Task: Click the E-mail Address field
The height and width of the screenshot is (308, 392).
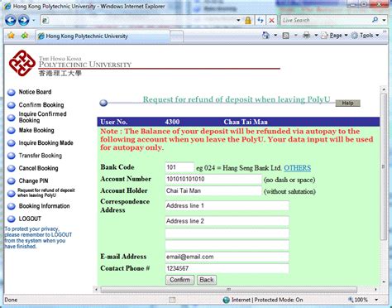Action: [x=227, y=257]
